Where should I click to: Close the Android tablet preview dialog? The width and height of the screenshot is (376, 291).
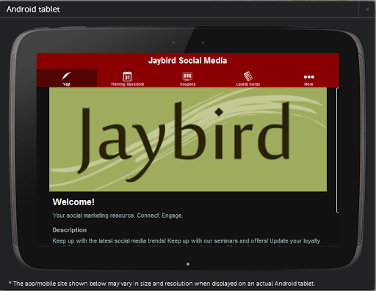pos(367,10)
